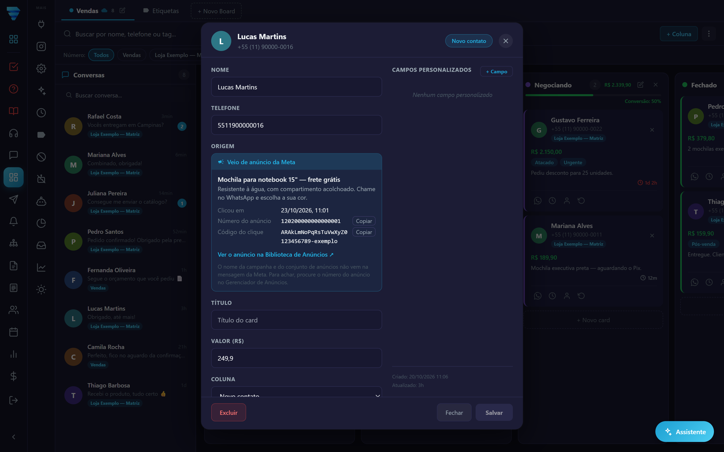This screenshot has height=452, width=724.
Task: Click the robot bot icon
Action: point(41,201)
